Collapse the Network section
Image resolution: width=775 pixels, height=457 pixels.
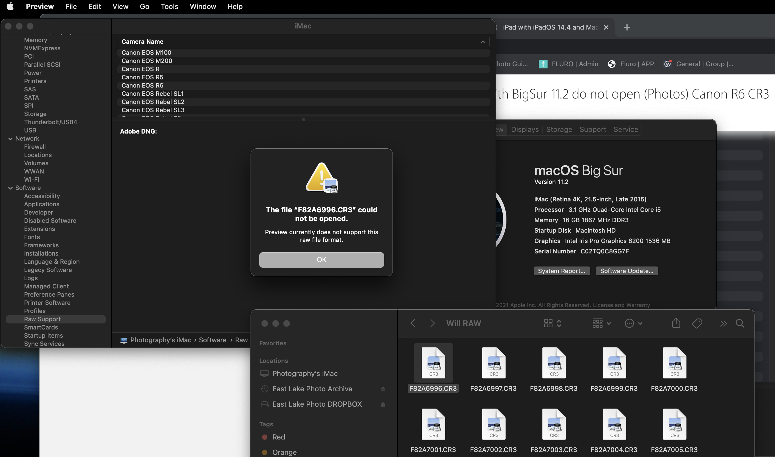coord(10,138)
